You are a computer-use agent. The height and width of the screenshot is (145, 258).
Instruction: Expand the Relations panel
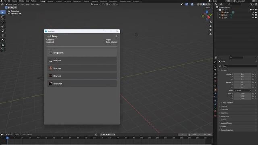coord(223,106)
